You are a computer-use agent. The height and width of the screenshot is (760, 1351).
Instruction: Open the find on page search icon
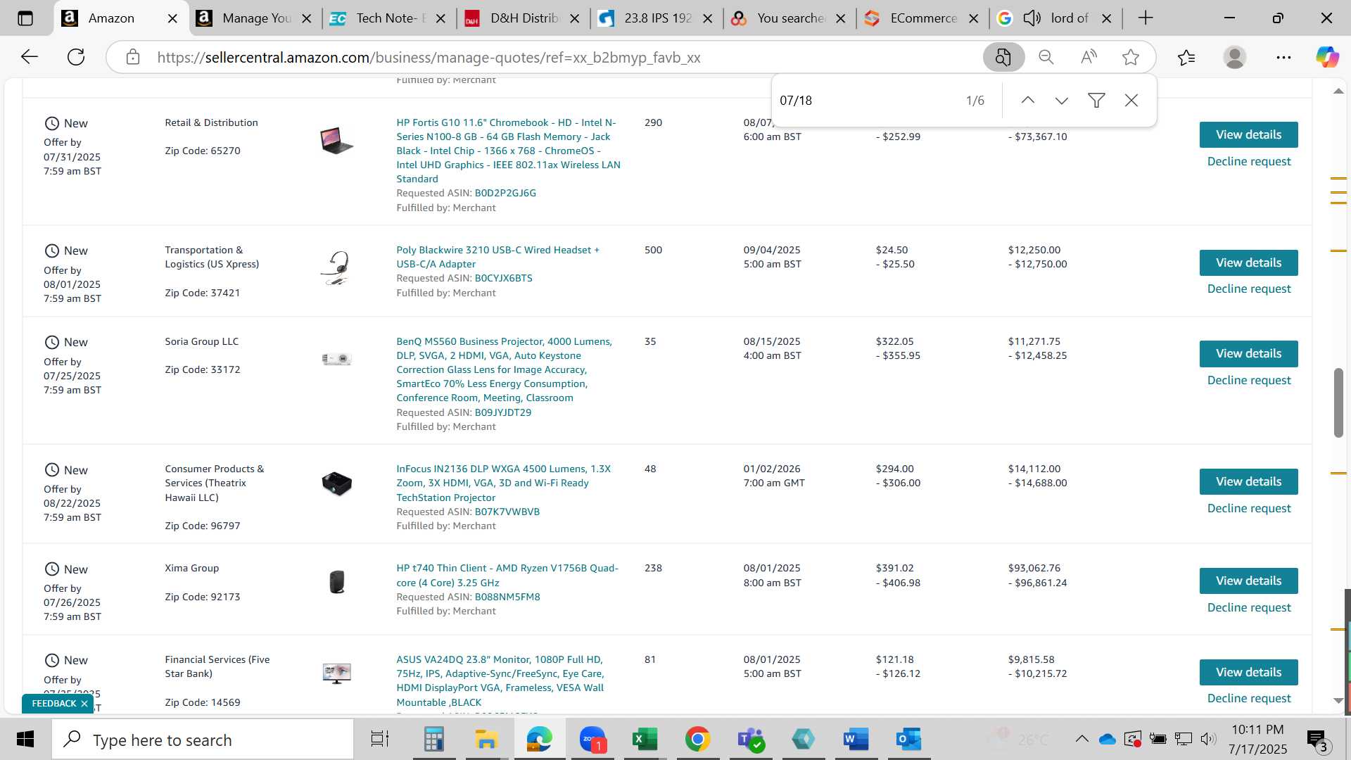tap(1003, 57)
